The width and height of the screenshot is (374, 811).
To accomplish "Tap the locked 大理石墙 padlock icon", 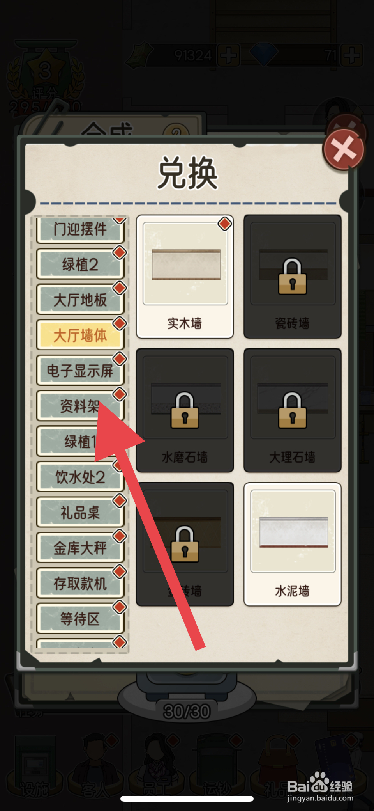I will [x=293, y=410].
